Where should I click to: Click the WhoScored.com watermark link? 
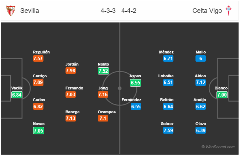(218, 147)
